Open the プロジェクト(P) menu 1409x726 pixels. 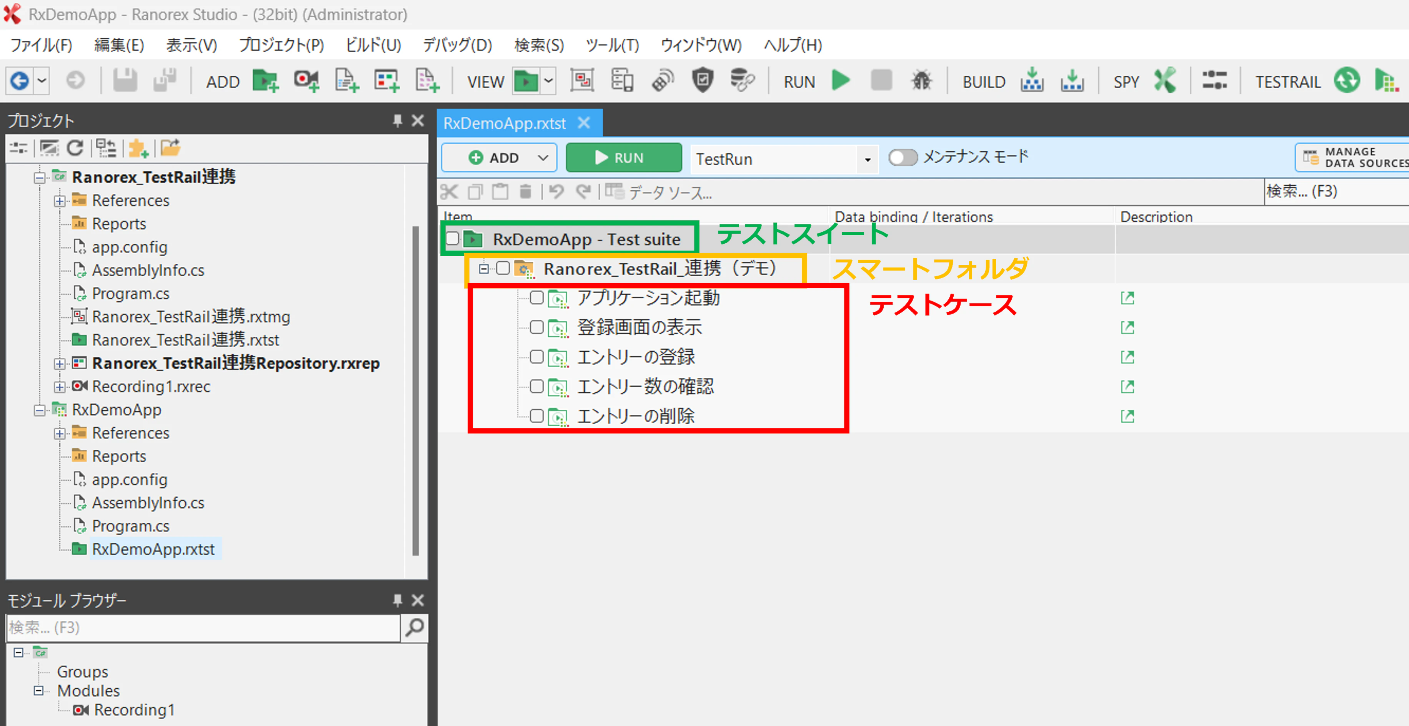pyautogui.click(x=282, y=45)
